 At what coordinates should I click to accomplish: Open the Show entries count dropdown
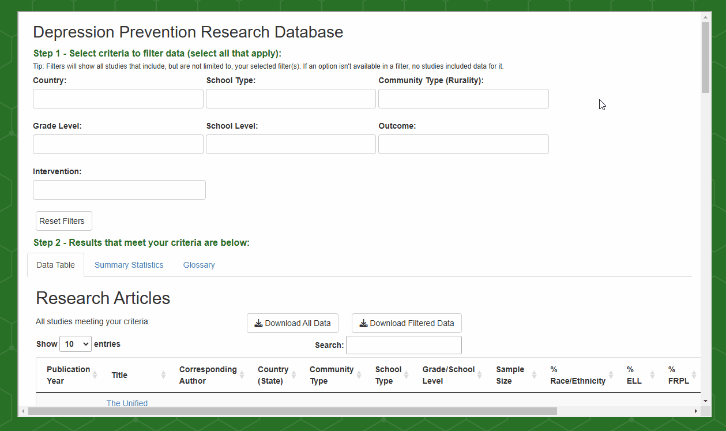(76, 344)
